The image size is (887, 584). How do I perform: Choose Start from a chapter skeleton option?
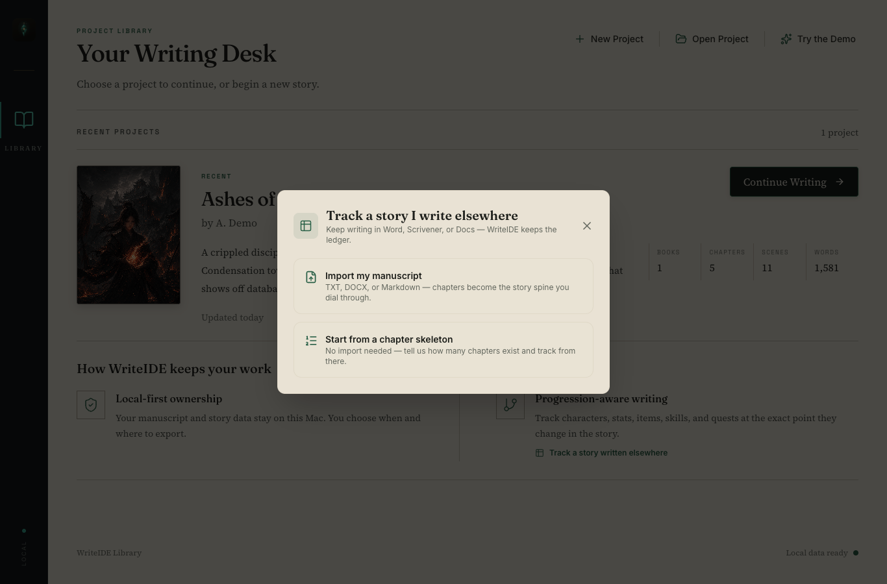pos(443,350)
